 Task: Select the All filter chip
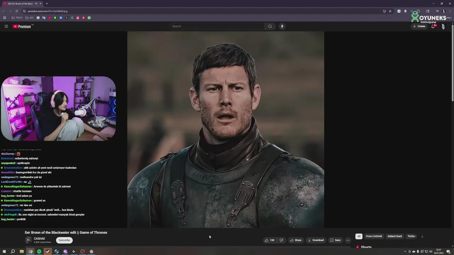(x=359, y=236)
